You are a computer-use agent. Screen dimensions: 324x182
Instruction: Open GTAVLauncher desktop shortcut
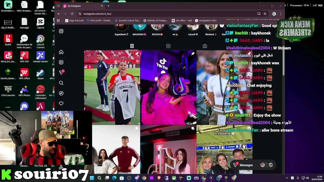8,91
